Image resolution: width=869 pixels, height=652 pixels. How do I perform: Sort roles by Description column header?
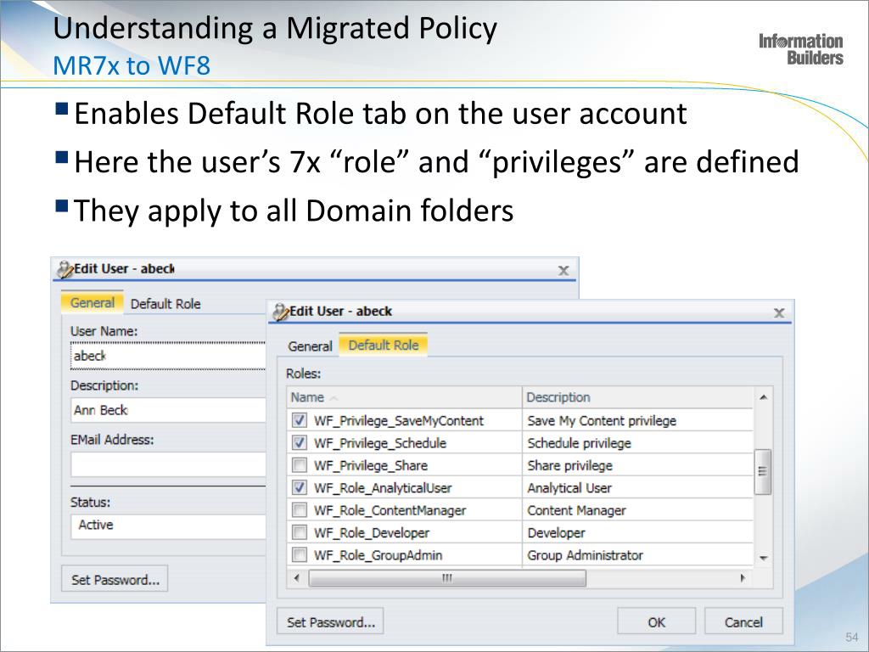click(x=638, y=397)
